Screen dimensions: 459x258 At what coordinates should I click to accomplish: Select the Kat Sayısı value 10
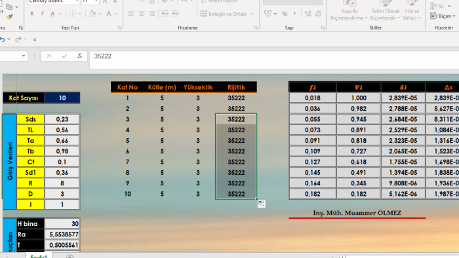(x=62, y=98)
